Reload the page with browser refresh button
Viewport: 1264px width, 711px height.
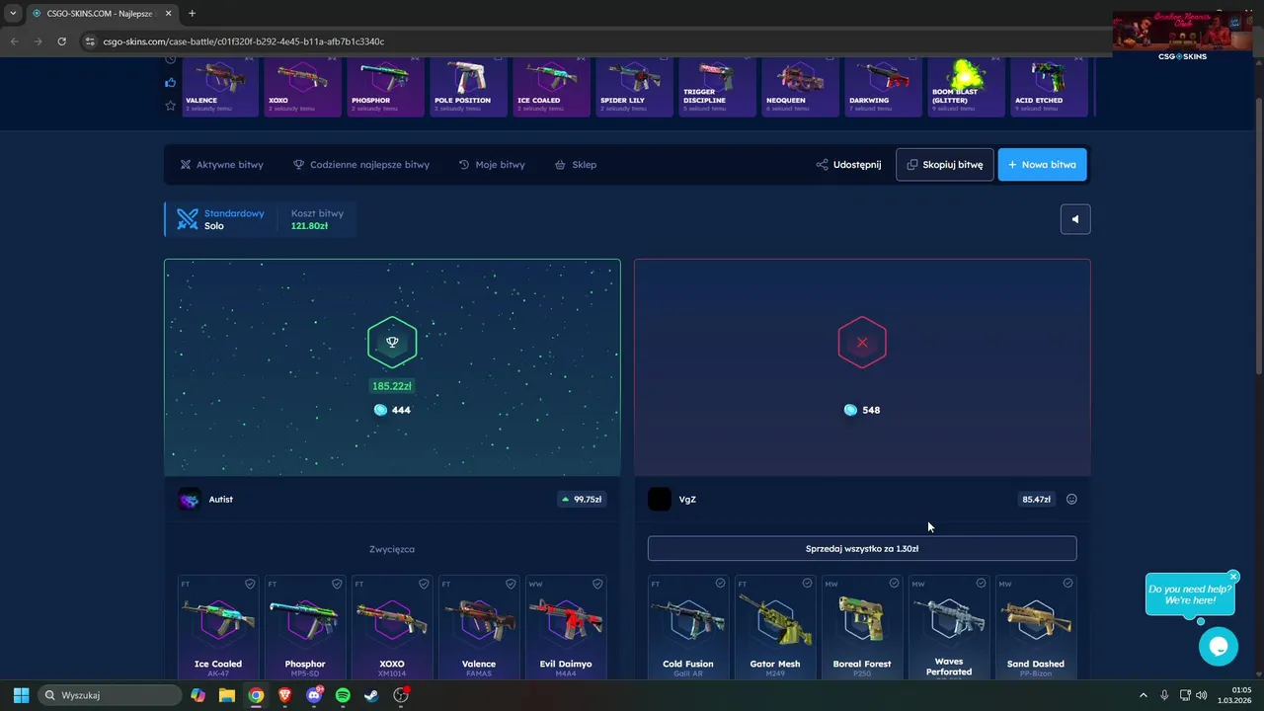point(61,41)
